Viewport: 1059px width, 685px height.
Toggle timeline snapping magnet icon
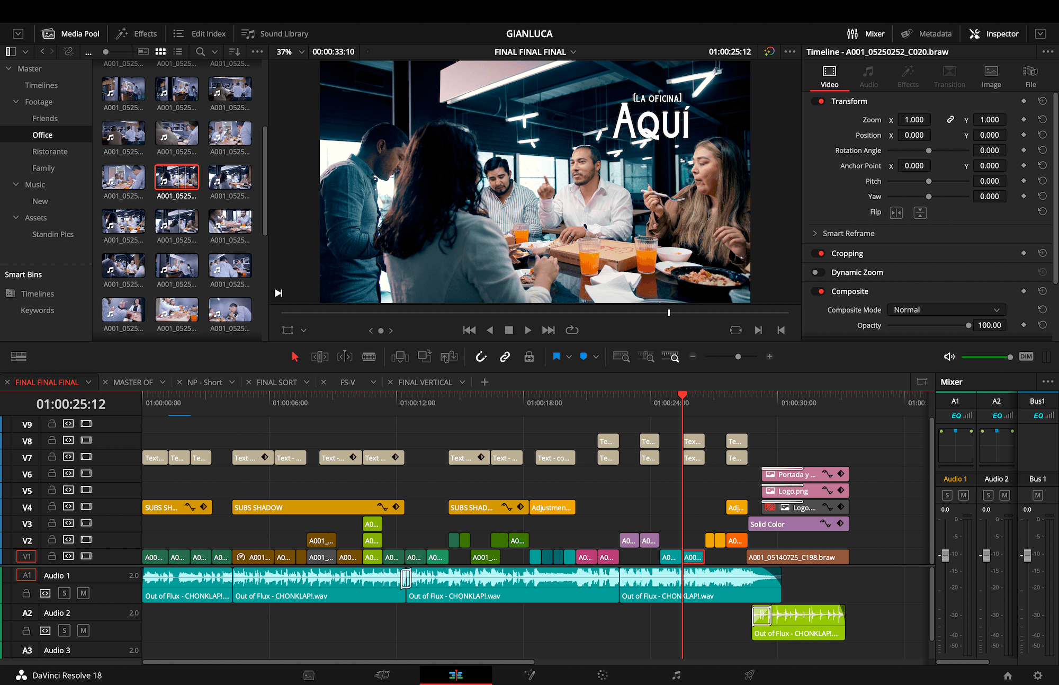click(x=481, y=357)
